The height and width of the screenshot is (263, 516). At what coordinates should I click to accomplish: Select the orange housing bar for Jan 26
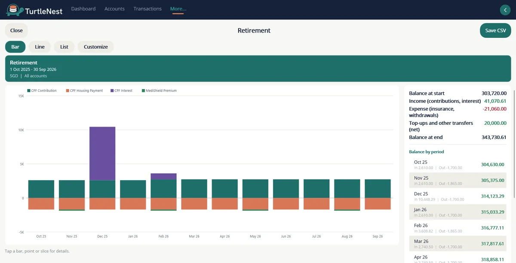[x=133, y=204]
